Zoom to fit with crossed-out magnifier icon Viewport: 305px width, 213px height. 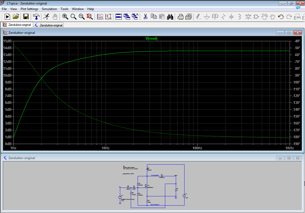point(89,17)
